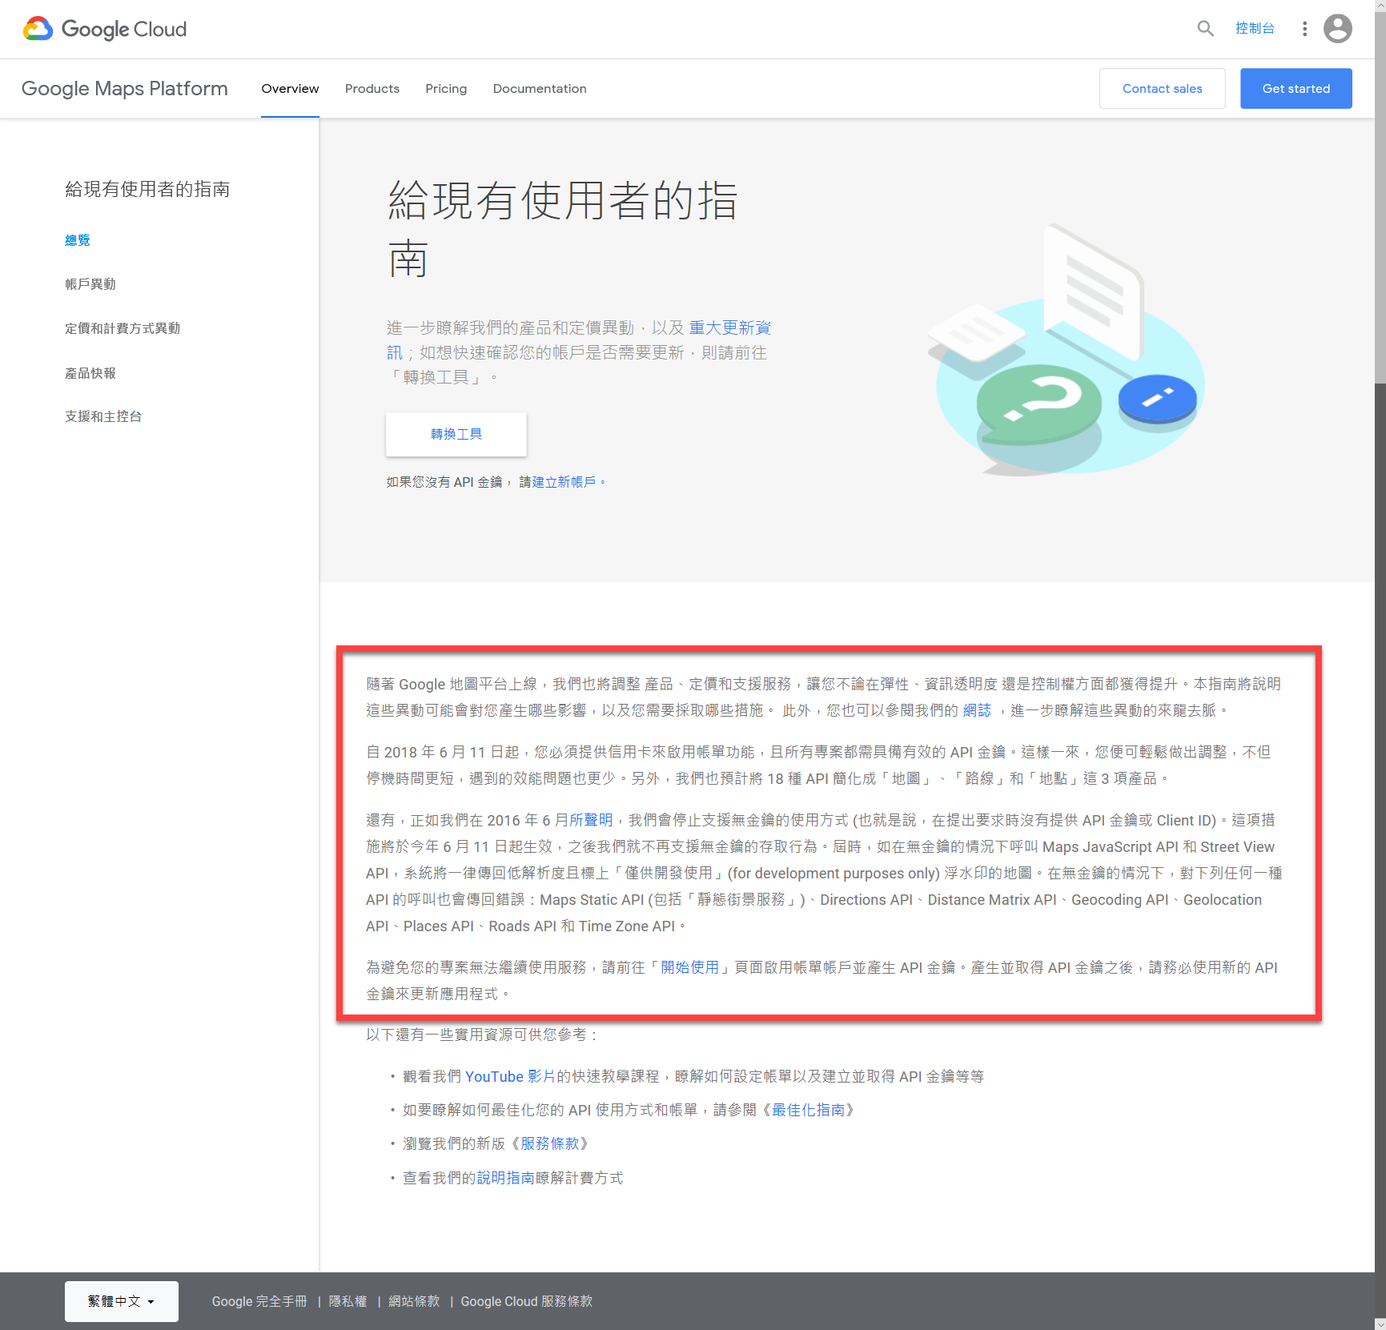Image resolution: width=1386 pixels, height=1330 pixels.
Task: Click the Get started button
Action: tap(1296, 88)
